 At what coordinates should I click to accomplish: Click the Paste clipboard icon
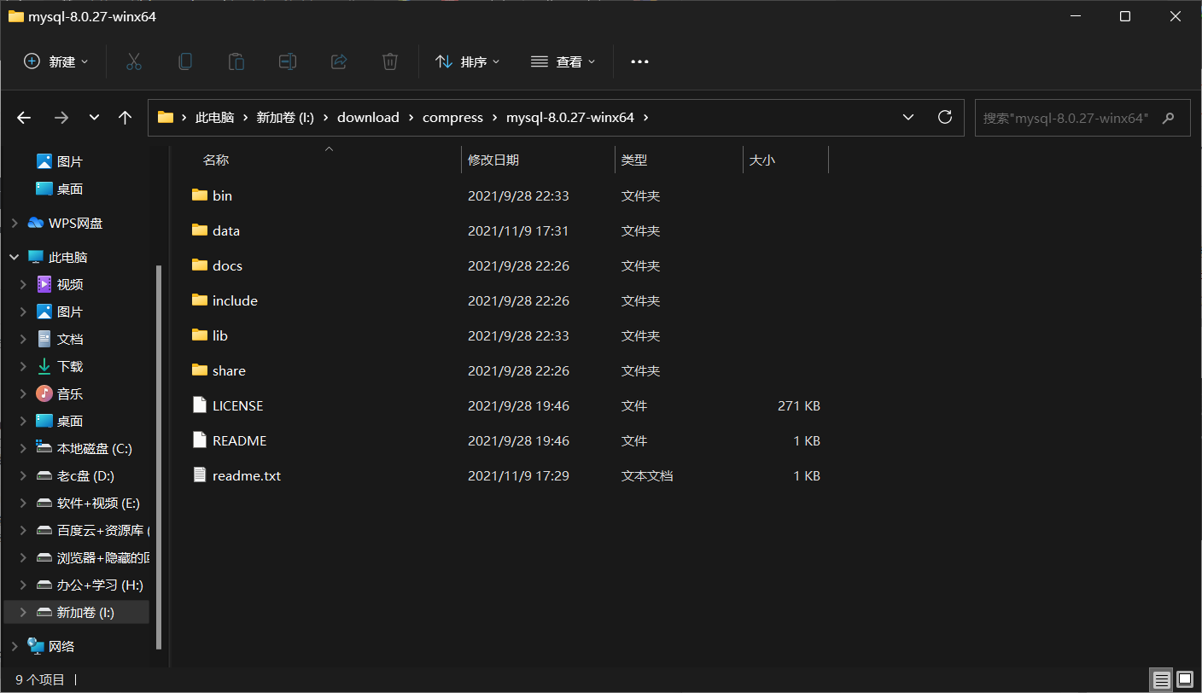(236, 61)
